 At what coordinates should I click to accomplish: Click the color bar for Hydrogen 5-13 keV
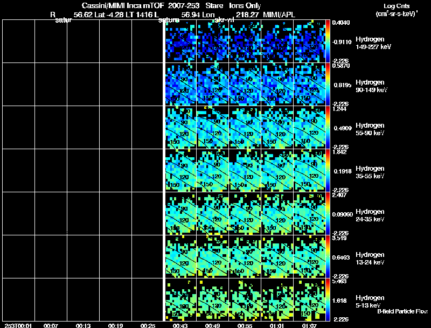click(328, 300)
